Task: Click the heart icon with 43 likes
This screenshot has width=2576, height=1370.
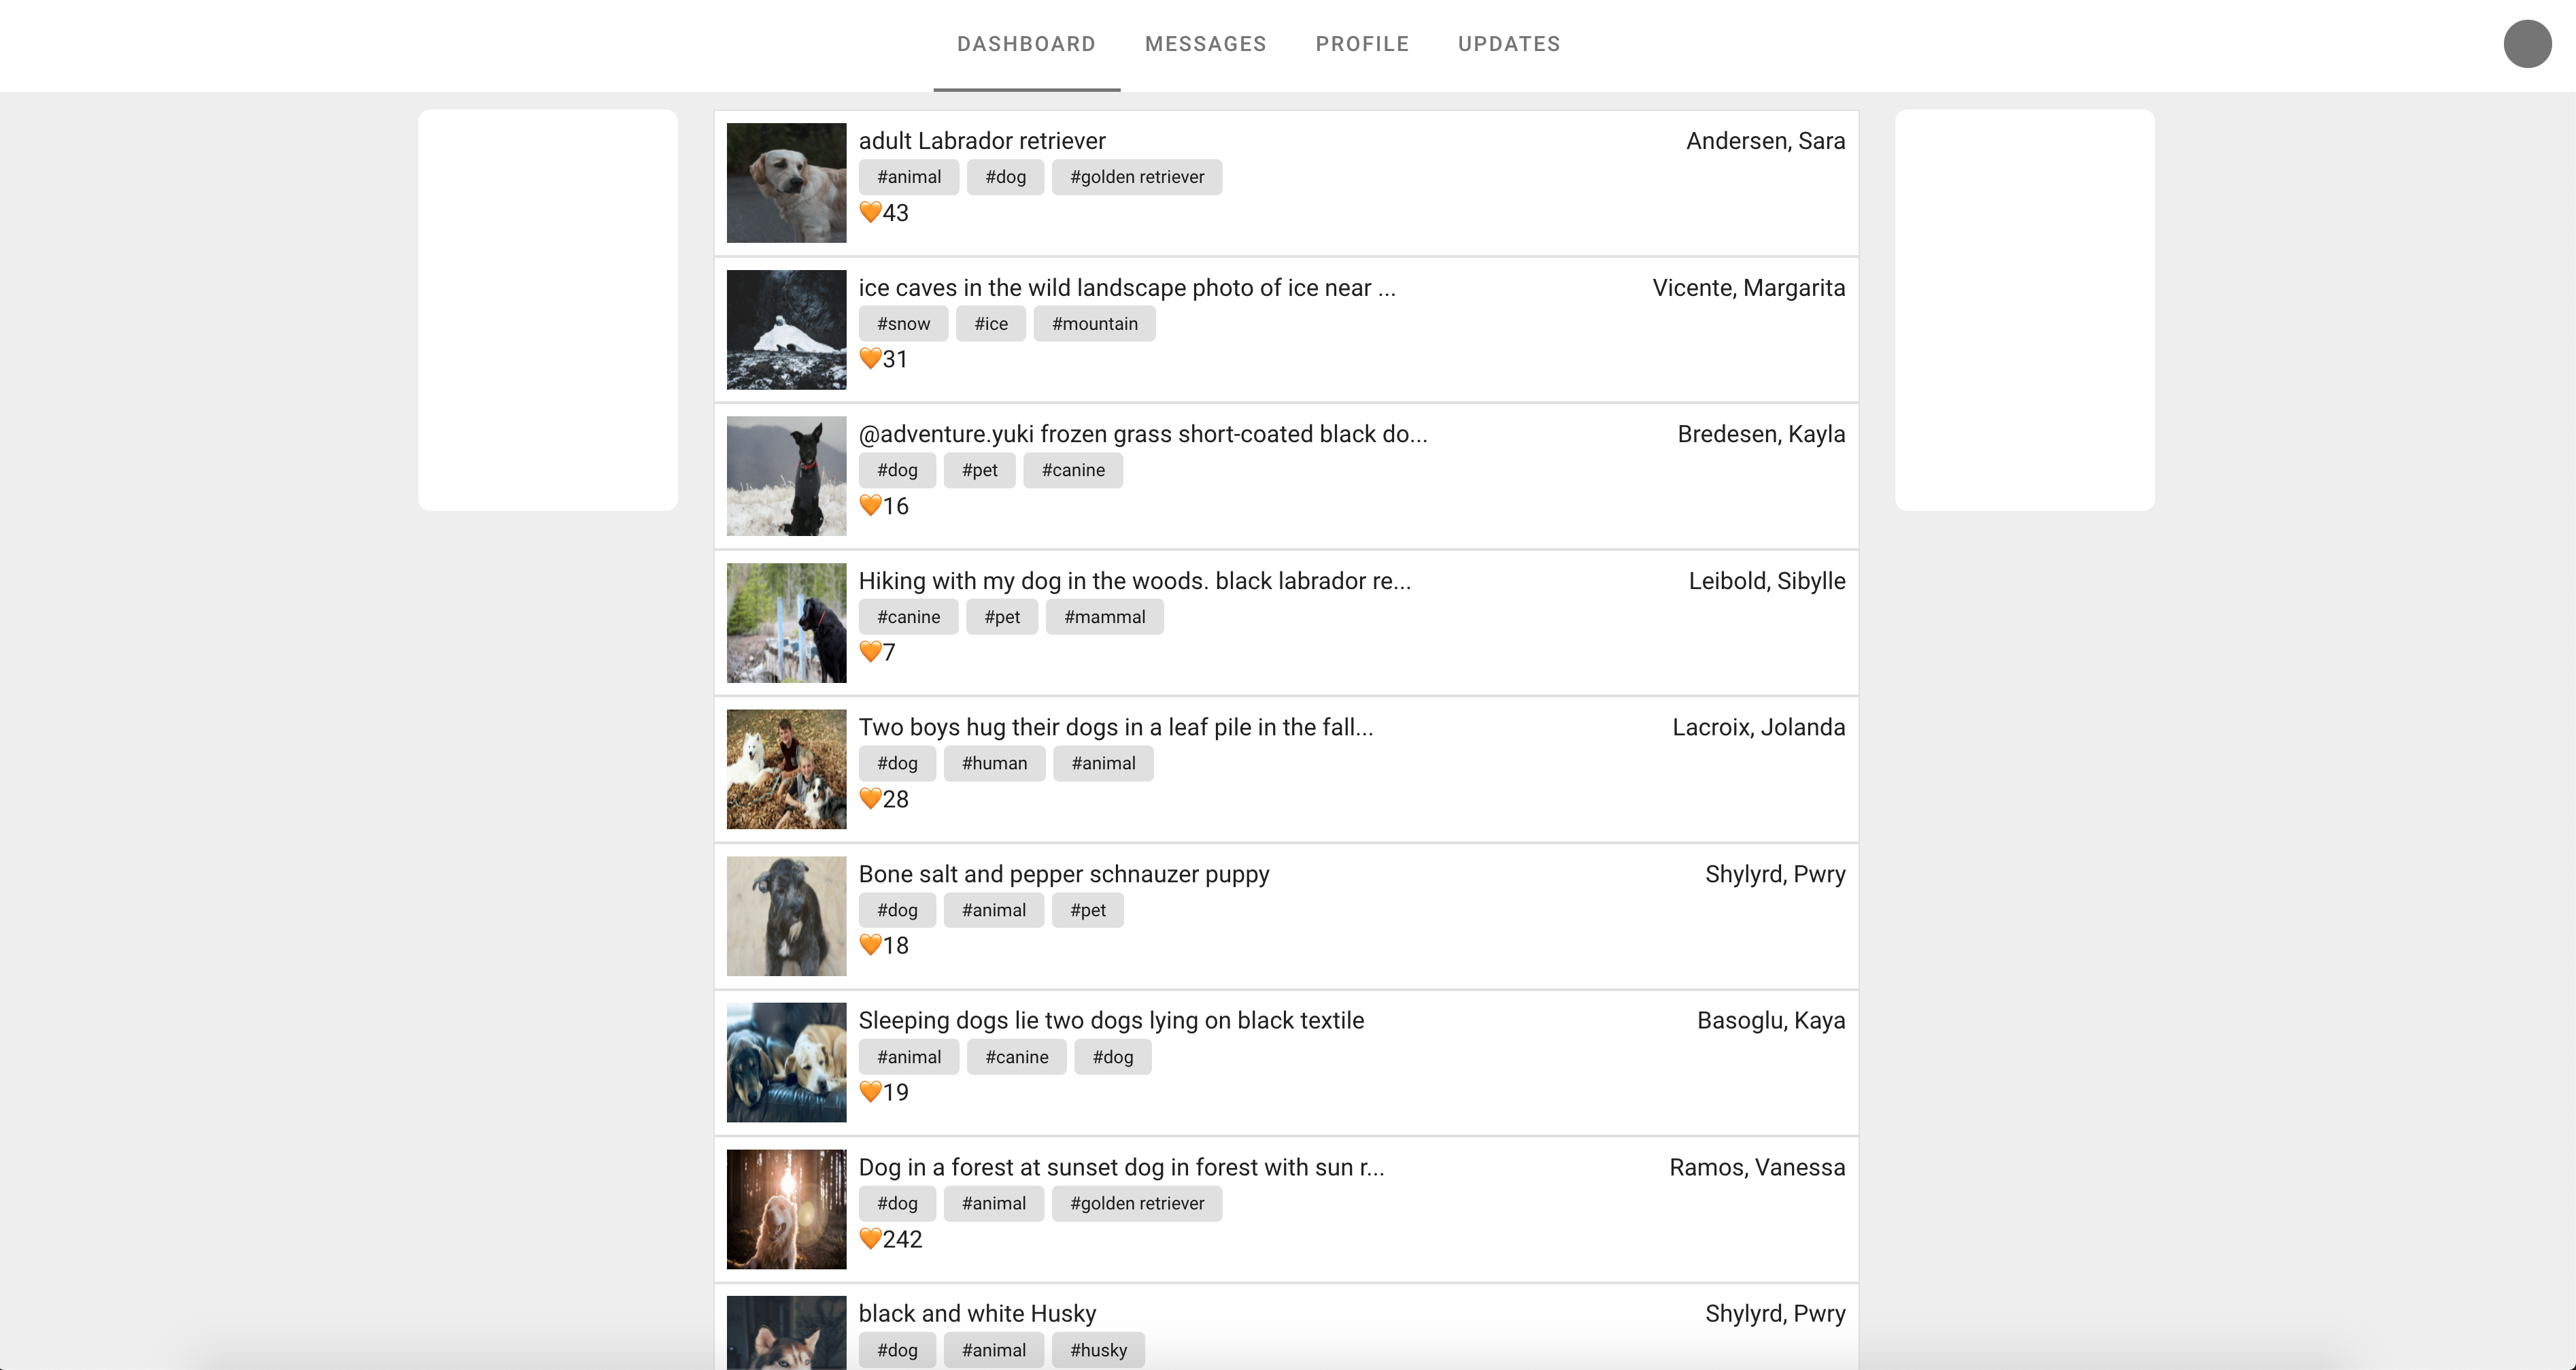Action: point(870,213)
